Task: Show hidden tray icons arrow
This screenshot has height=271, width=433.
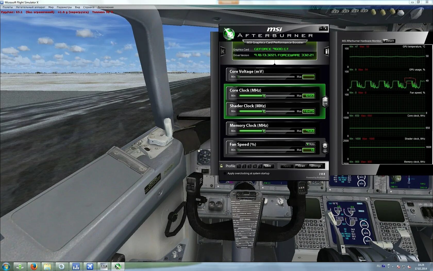Action: click(393, 267)
